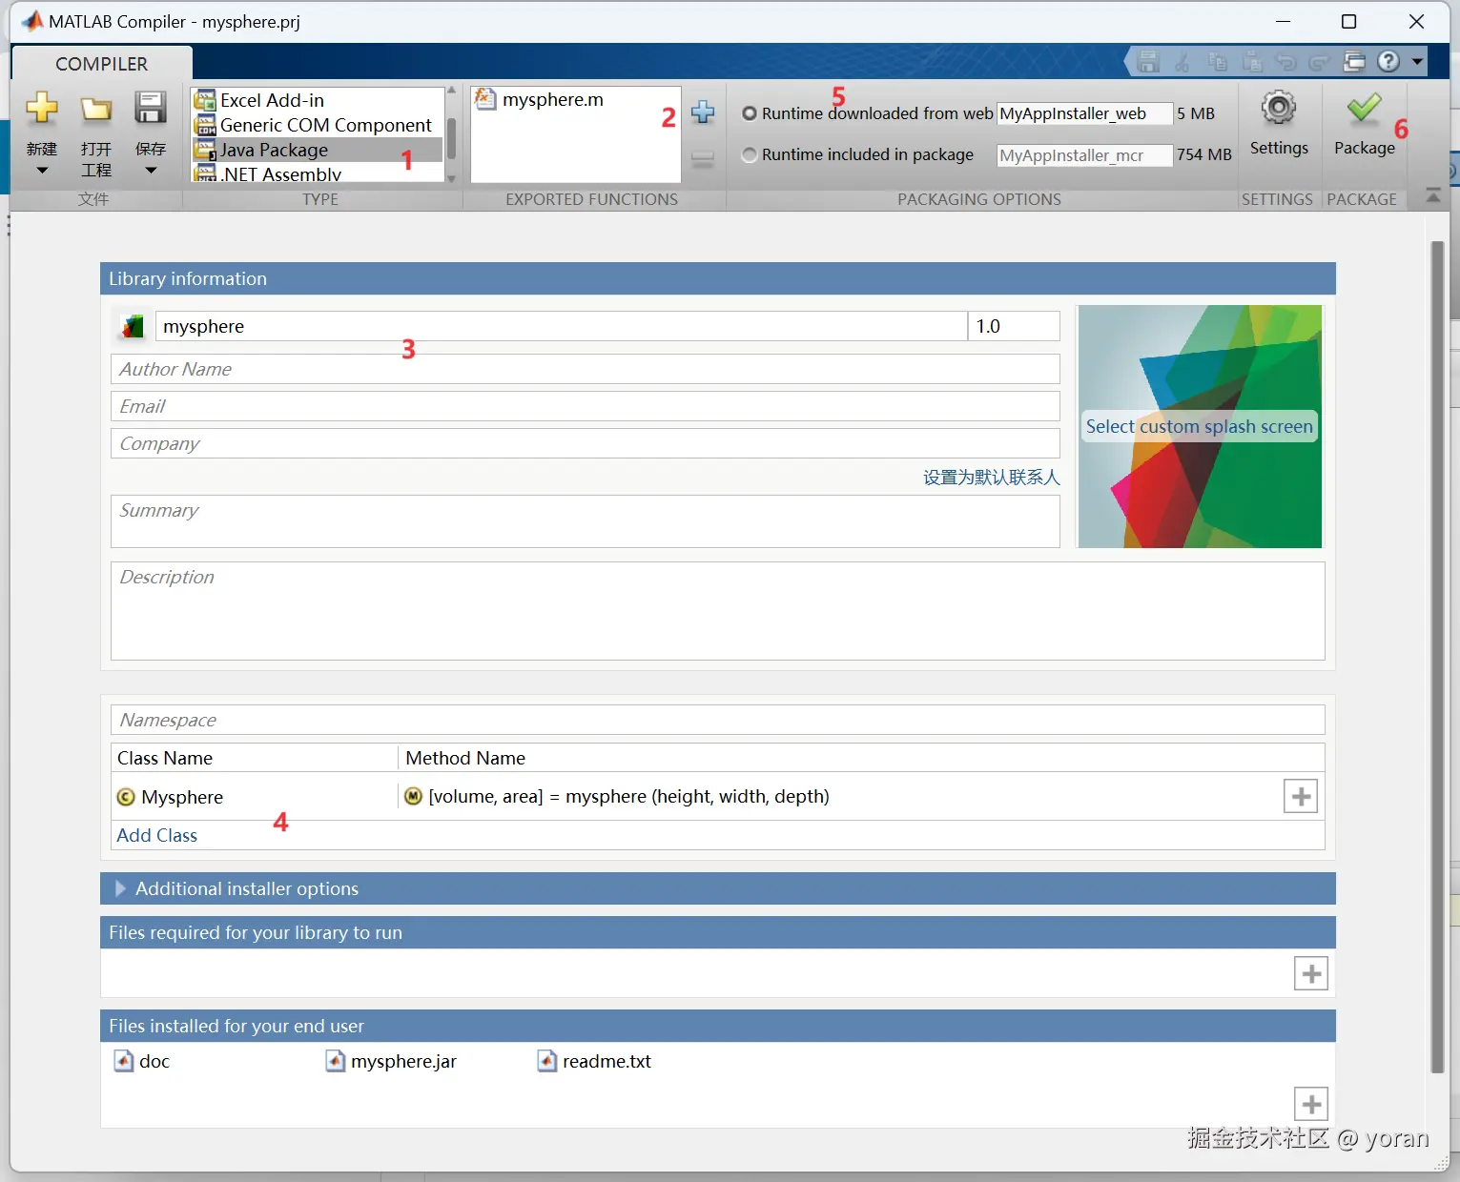Select Runtime included in package option
Viewport: 1460px width, 1182px height.
coord(750,154)
